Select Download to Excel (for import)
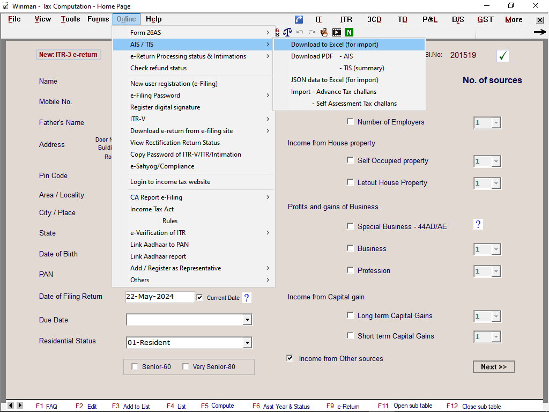The width and height of the screenshot is (549, 412). click(335, 45)
